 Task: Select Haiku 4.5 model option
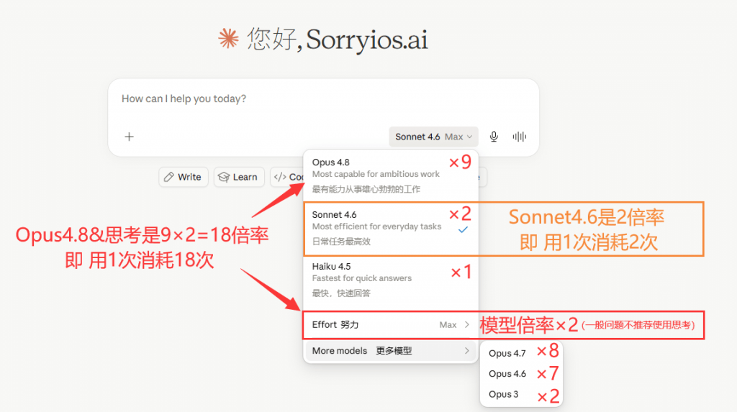click(391, 280)
